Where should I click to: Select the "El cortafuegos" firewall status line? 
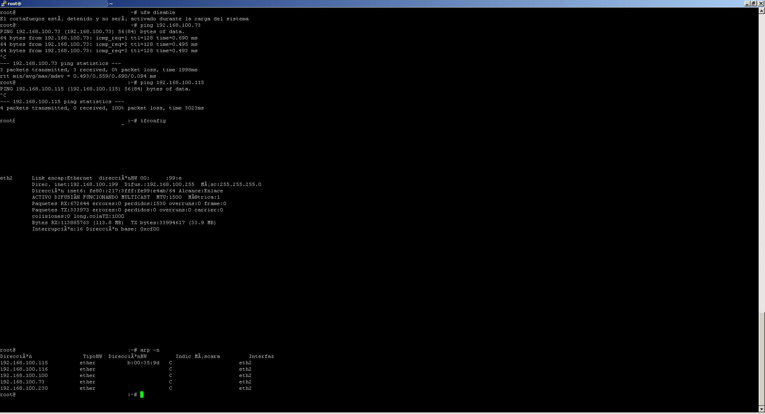point(124,19)
